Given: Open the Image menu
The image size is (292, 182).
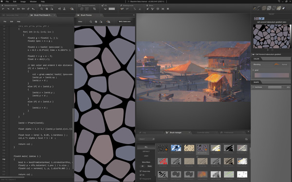Looking at the screenshot, I should (x=23, y=1).
